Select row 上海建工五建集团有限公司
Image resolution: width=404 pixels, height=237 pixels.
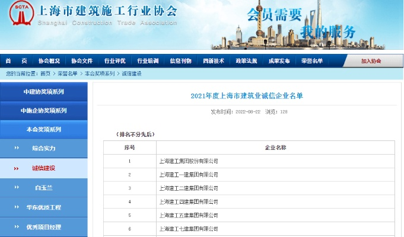tap(249, 215)
